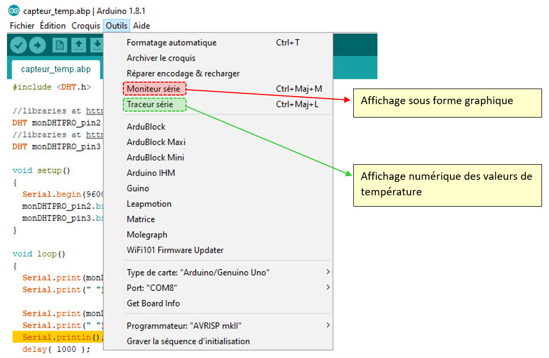
Task: Launch ArduBlock from the Outils menu
Action: tap(146, 127)
